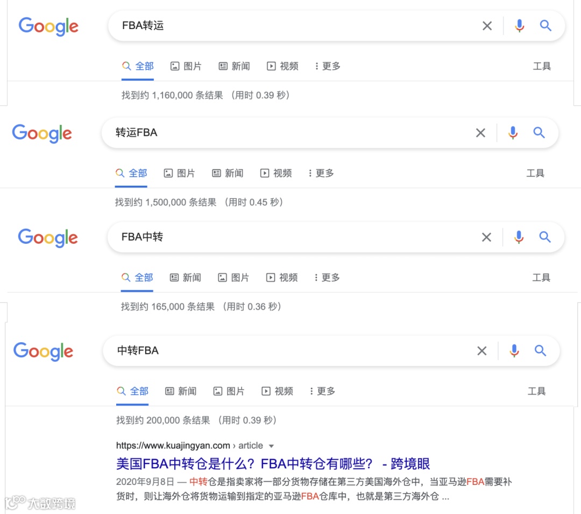Click the Google logo beside the 转运FBA search
The height and width of the screenshot is (514, 581).
[x=42, y=133]
